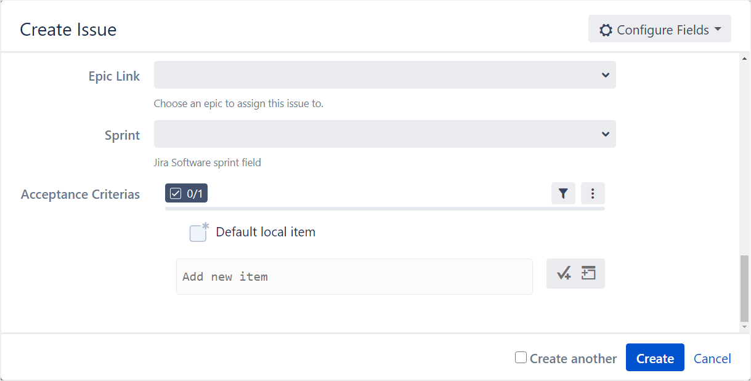This screenshot has width=751, height=381.
Task: Click the checklist progress bar
Action: coord(384,209)
